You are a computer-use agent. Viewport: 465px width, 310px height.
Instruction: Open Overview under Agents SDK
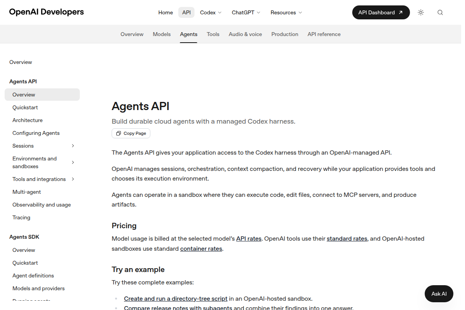(24, 250)
